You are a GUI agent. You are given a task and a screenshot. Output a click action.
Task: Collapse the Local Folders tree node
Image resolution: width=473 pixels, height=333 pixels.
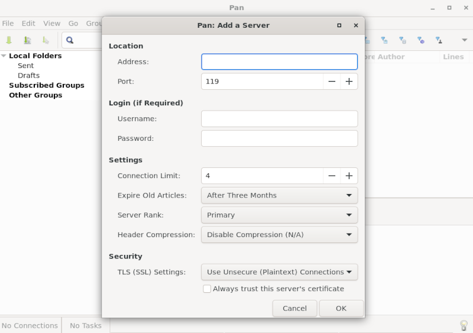coord(4,56)
